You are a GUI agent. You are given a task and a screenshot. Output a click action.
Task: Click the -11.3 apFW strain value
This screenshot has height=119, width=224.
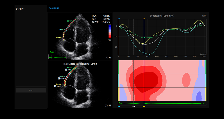click(x=69, y=70)
